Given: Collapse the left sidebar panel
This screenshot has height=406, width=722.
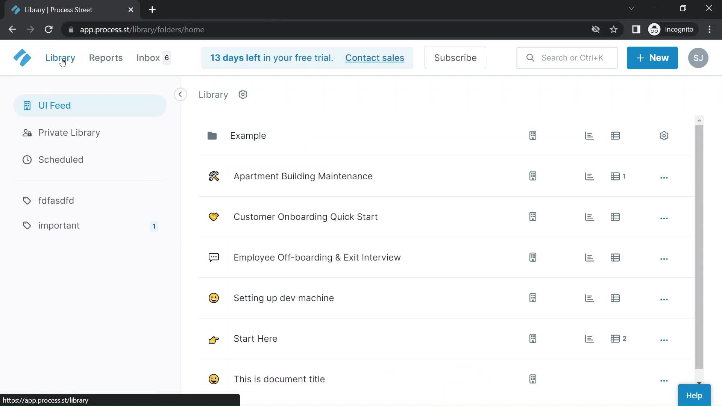Looking at the screenshot, I should click(180, 94).
